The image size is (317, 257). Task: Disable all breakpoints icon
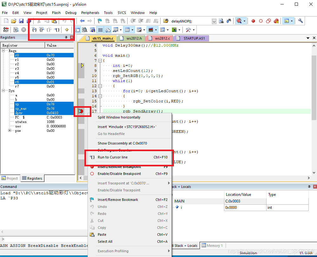(x=268, y=21)
